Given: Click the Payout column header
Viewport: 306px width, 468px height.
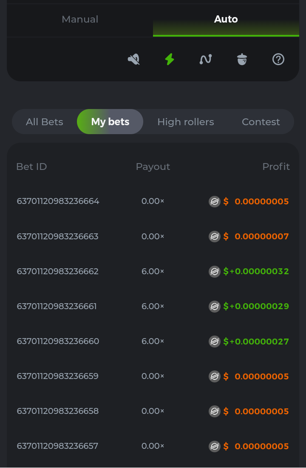Looking at the screenshot, I should coord(153,167).
